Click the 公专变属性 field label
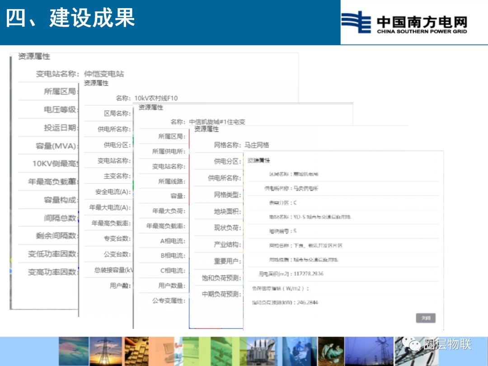 pos(169,300)
